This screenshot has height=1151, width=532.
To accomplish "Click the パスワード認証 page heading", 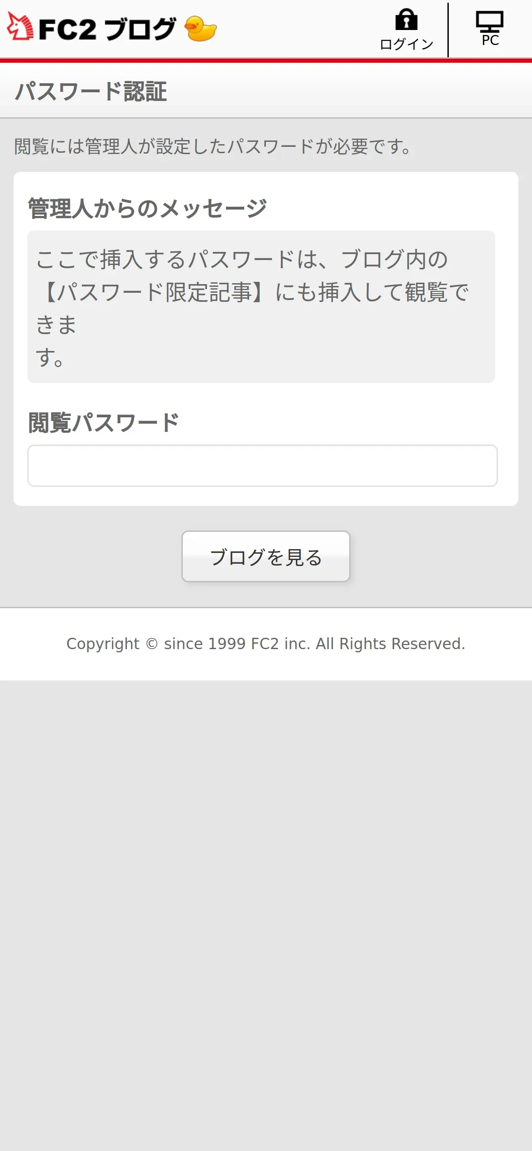I will click(91, 91).
